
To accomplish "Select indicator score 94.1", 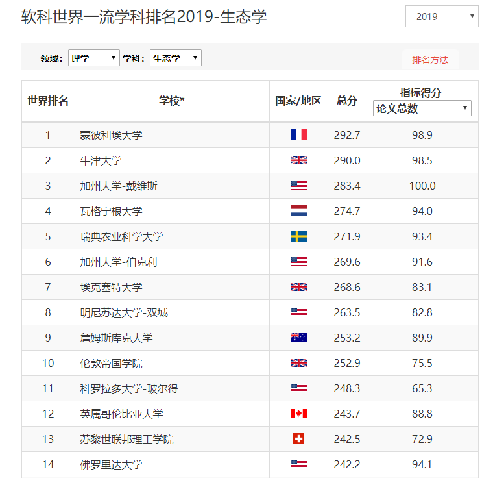I will coord(422,464).
